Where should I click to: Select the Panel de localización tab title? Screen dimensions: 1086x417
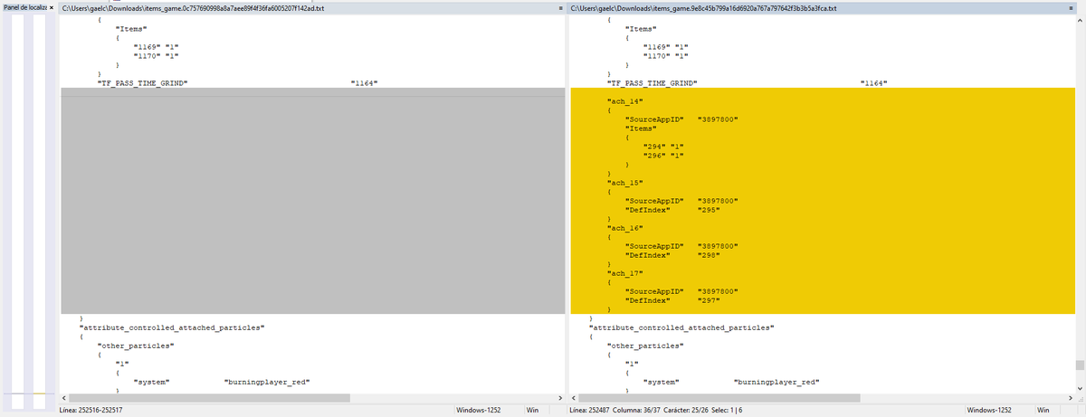click(x=24, y=7)
